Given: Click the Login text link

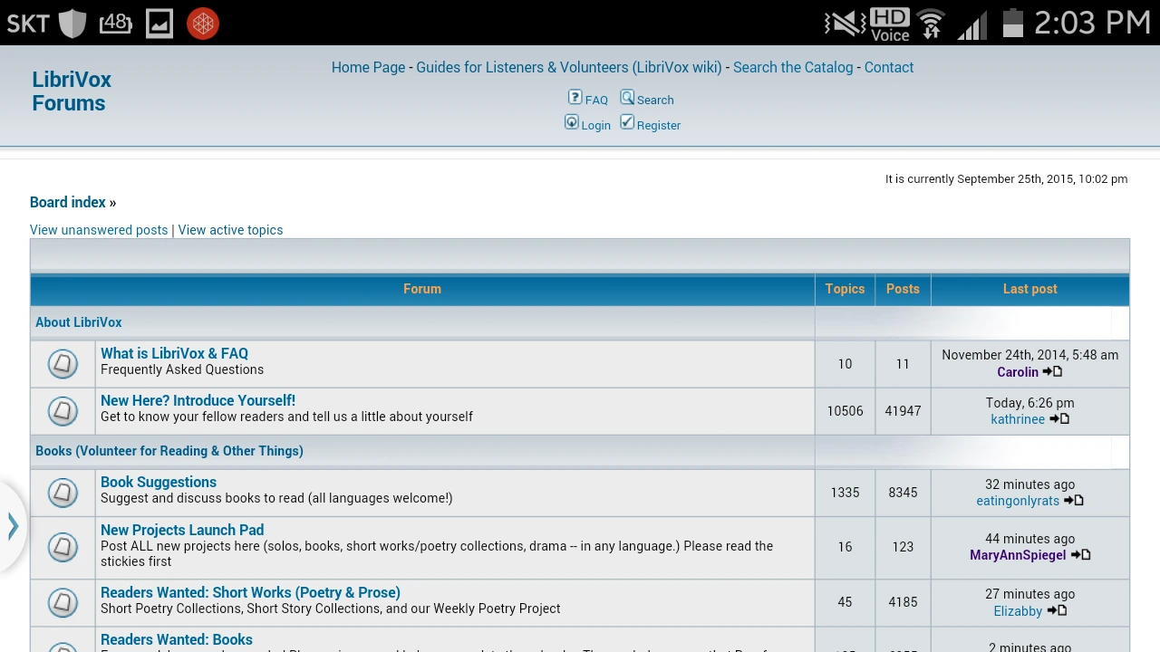Looking at the screenshot, I should click(x=595, y=125).
